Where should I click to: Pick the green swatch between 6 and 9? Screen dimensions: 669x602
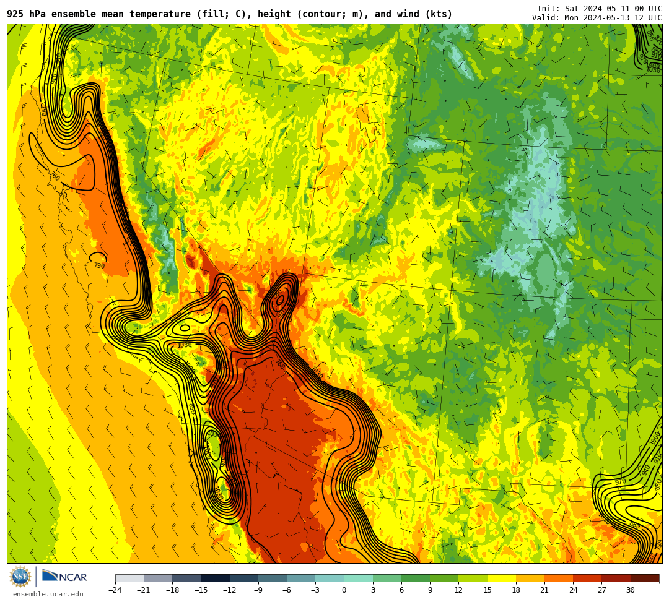(x=416, y=578)
